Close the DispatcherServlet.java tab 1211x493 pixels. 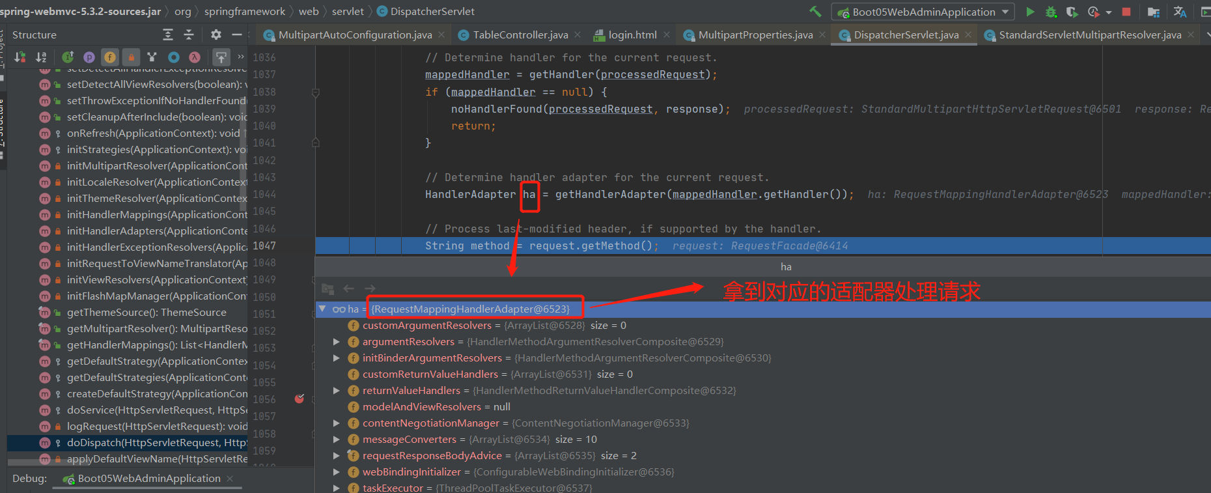pyautogui.click(x=968, y=35)
